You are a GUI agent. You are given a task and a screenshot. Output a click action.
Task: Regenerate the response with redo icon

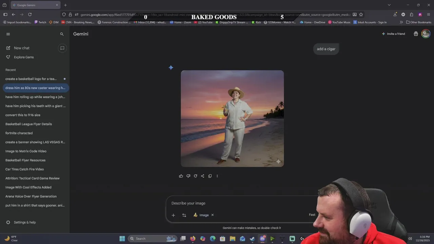pyautogui.click(x=195, y=176)
